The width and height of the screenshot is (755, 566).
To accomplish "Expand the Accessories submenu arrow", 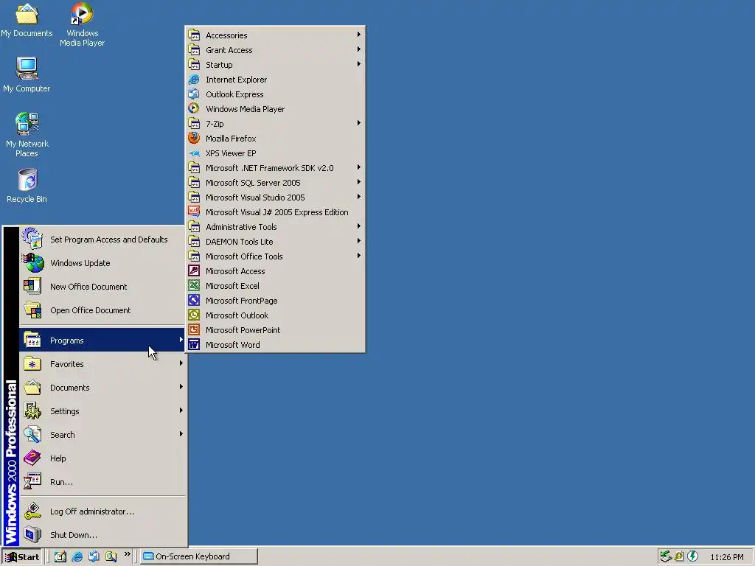I will pos(359,35).
